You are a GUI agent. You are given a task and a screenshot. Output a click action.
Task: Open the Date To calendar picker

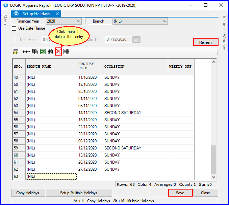[137, 40]
